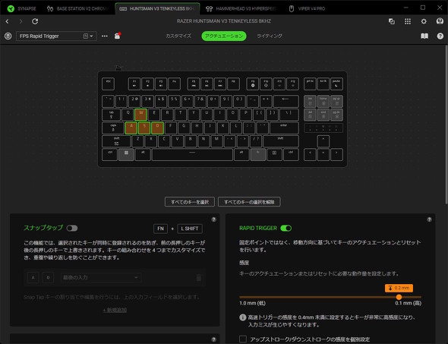Click the refresh icon in the navigation bar
The width and height of the screenshot is (448, 344).
(35, 21)
